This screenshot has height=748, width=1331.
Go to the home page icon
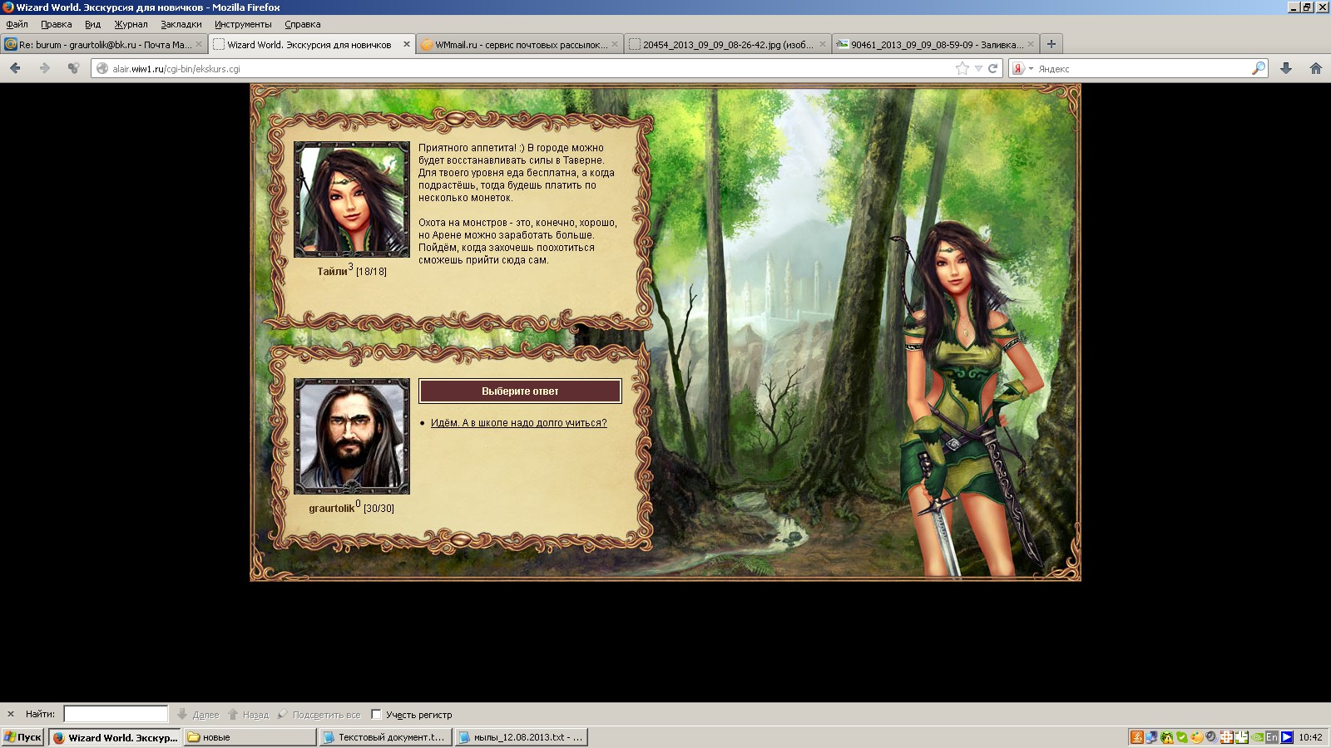click(1316, 68)
